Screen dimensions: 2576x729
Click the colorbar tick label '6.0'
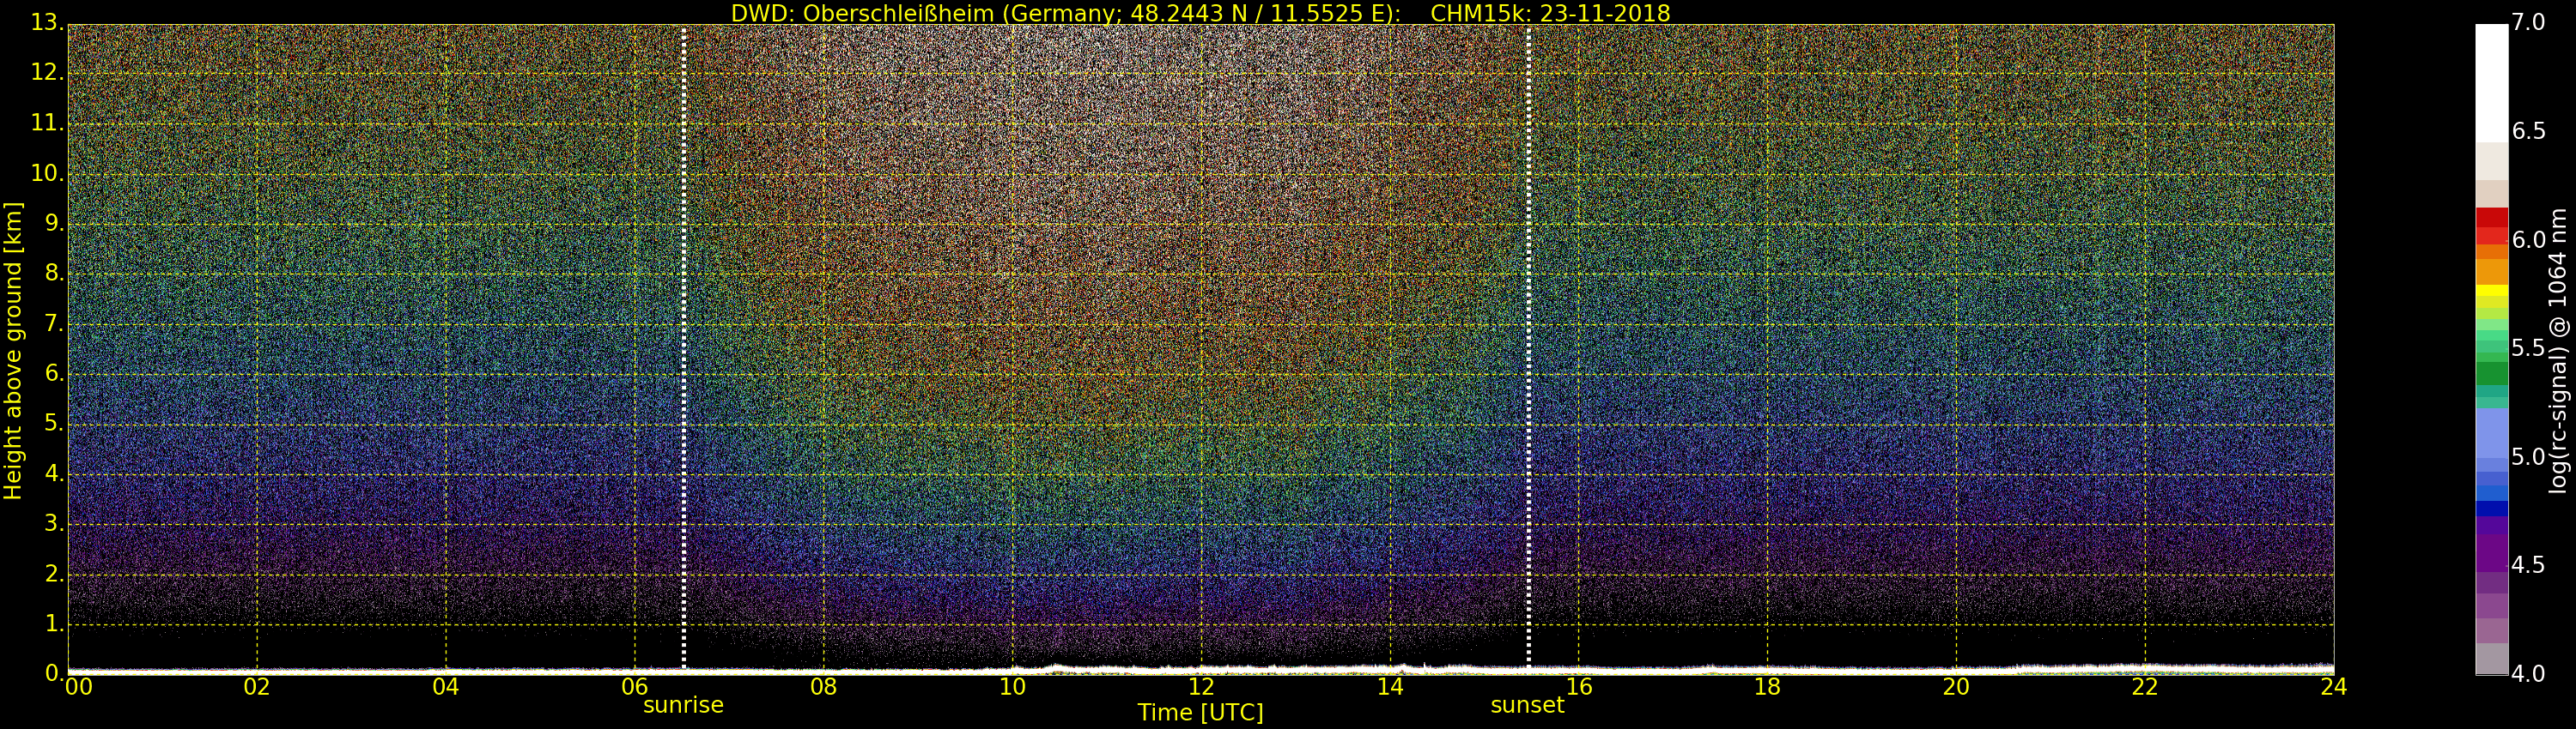[x=2528, y=239]
